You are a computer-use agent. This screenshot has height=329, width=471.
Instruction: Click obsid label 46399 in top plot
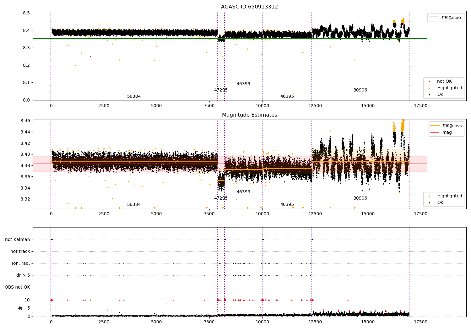click(243, 84)
